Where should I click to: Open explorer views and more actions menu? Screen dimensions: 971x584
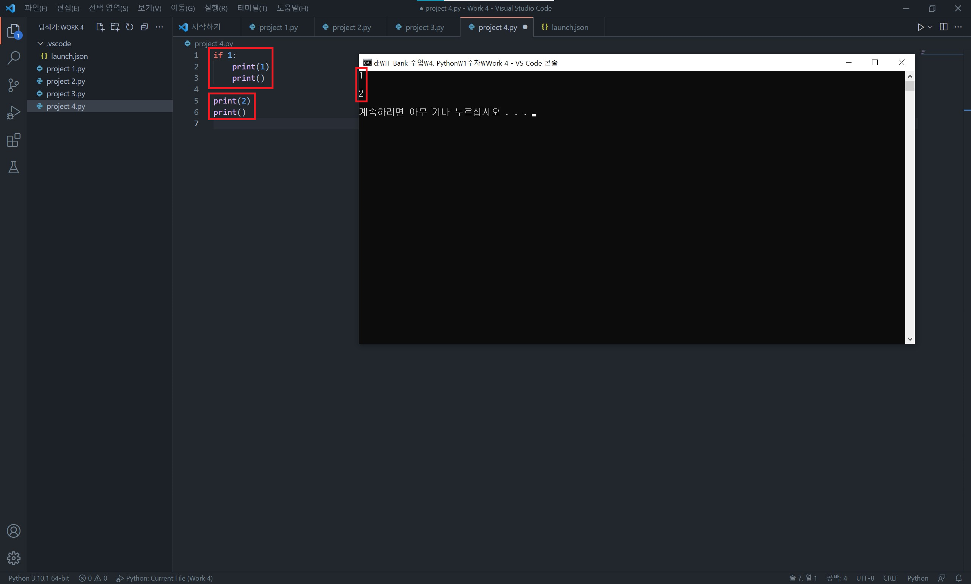[159, 27]
